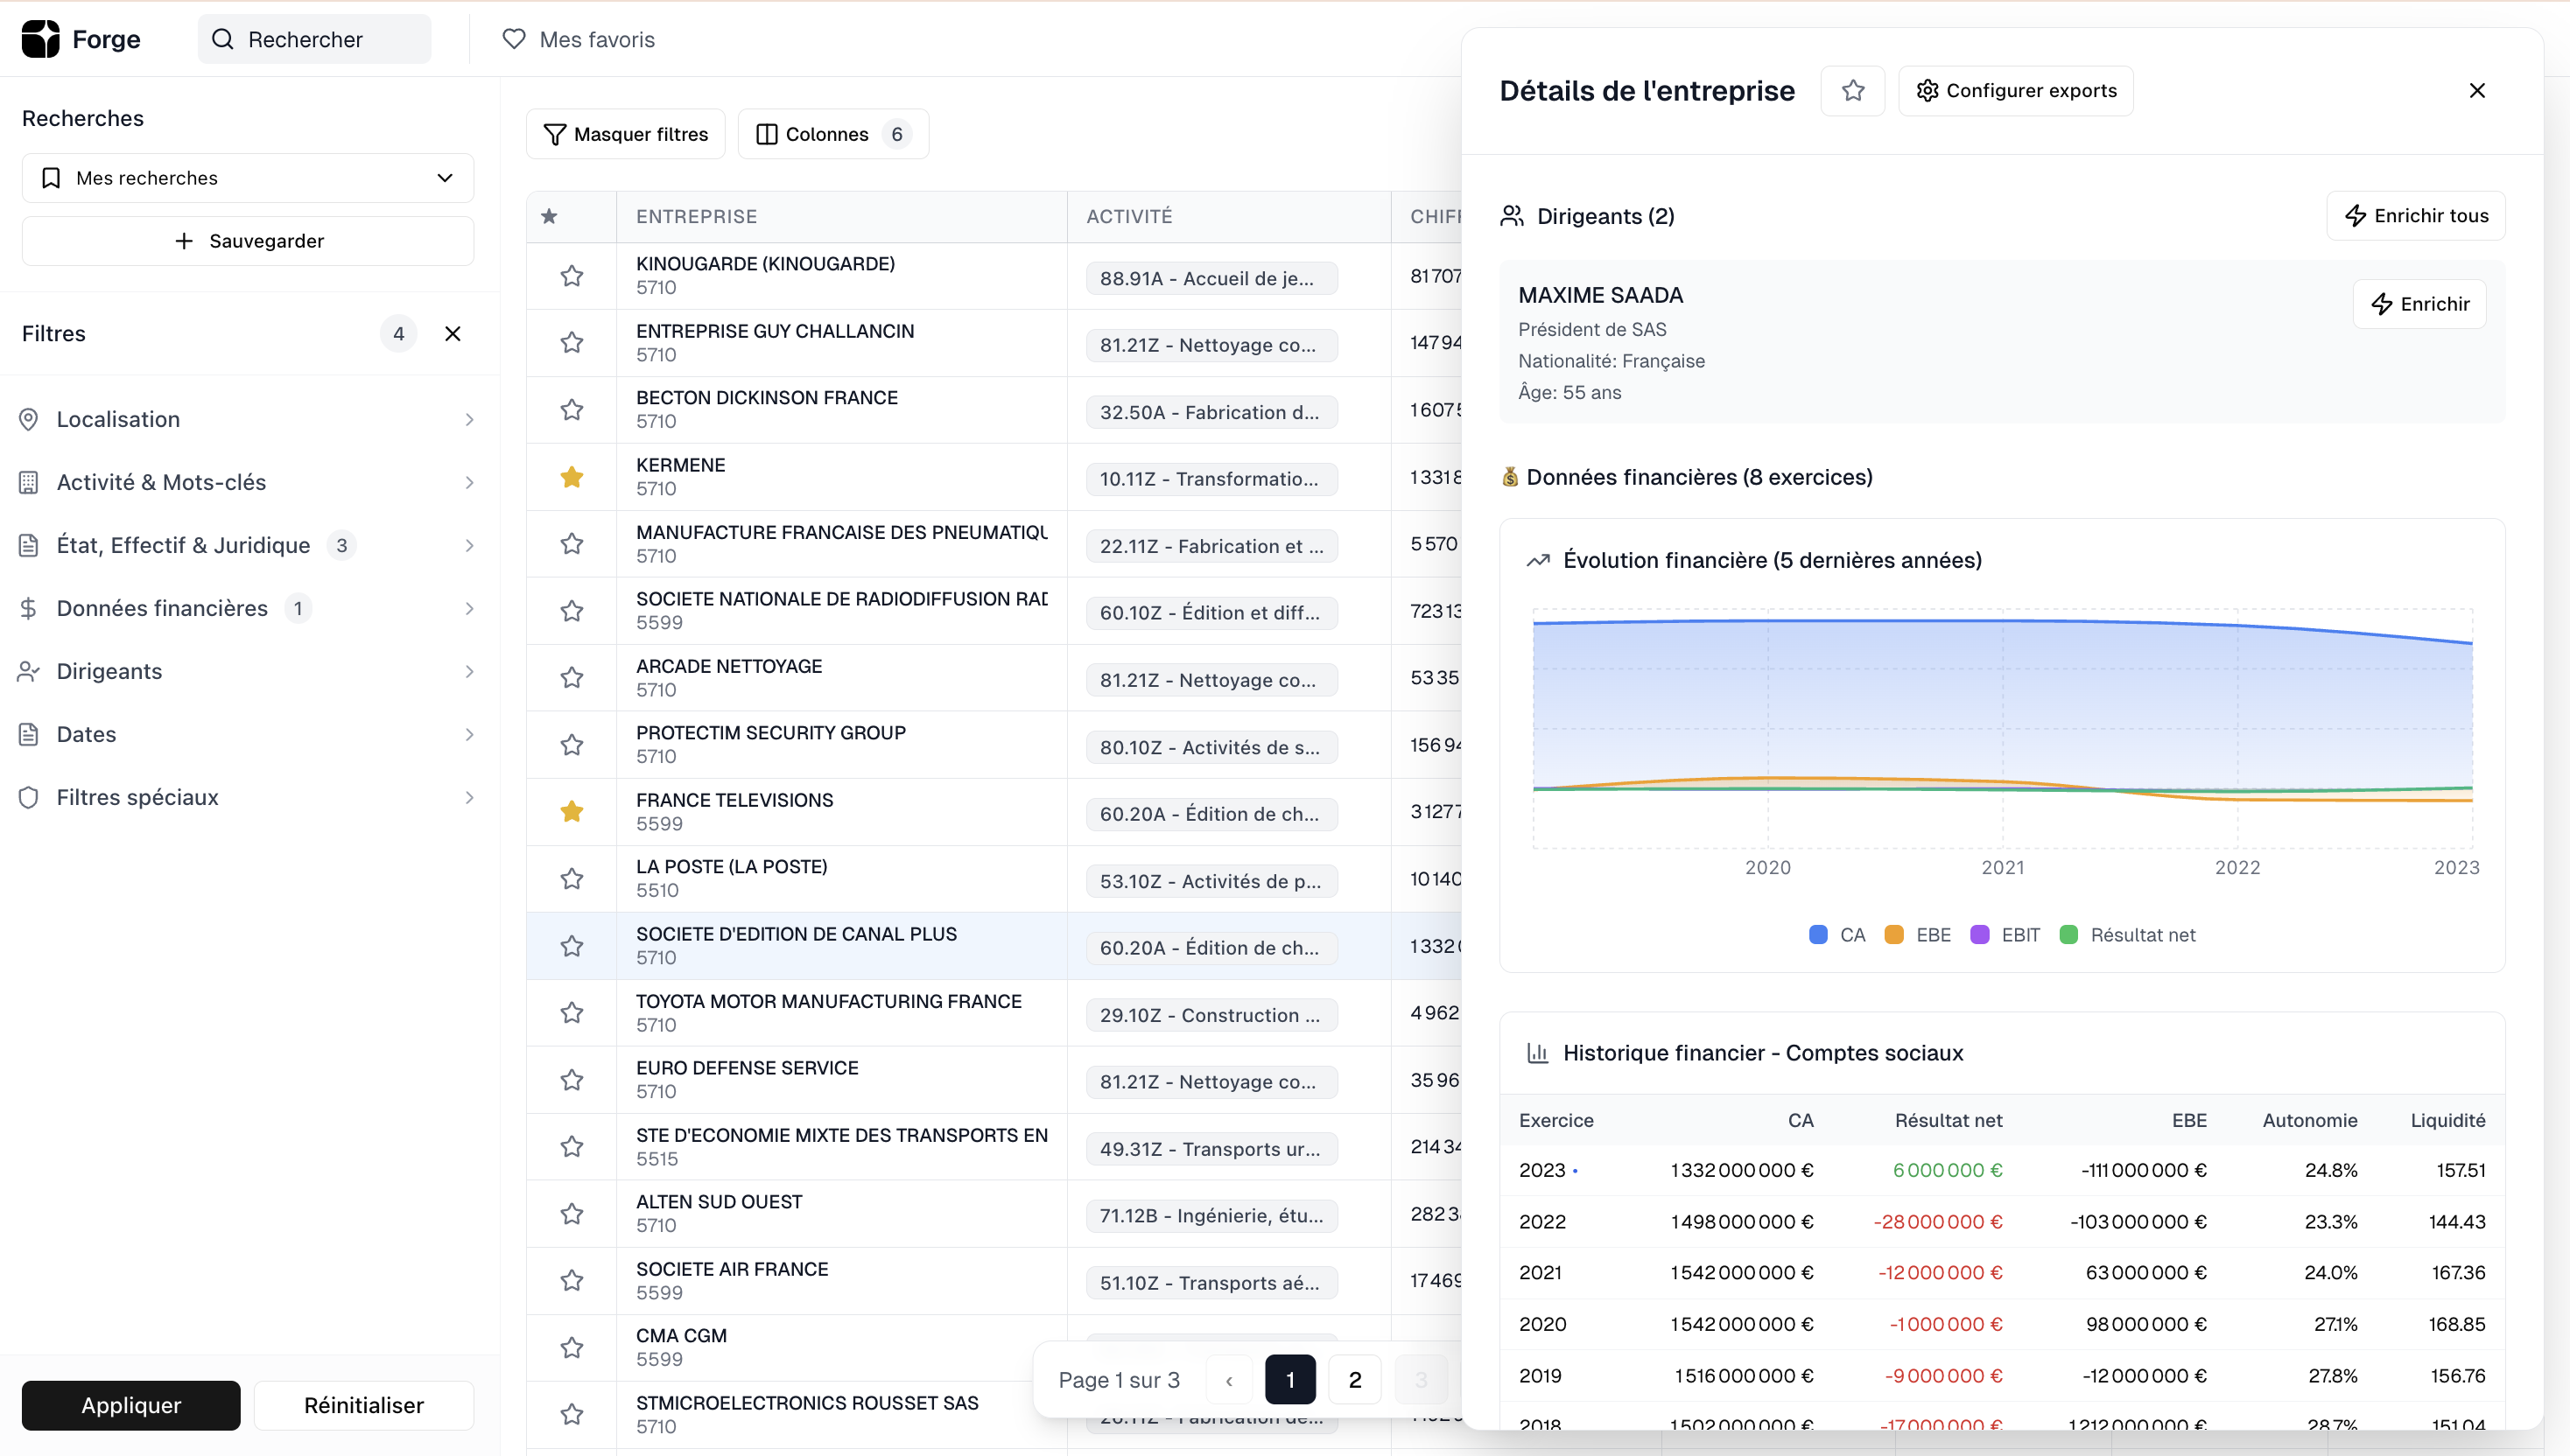2570x1456 pixels.
Task: Click the Localisation map pin icon
Action: coord(29,419)
